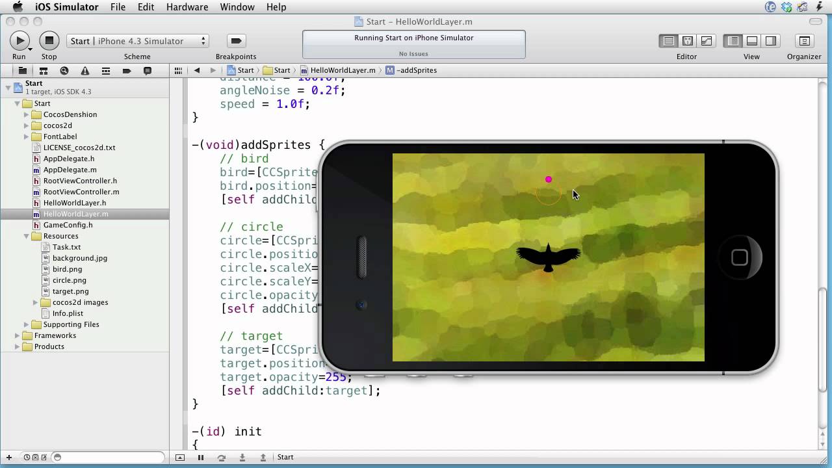Image resolution: width=832 pixels, height=468 pixels.
Task: Select Assistant editor mode
Action: pyautogui.click(x=687, y=41)
